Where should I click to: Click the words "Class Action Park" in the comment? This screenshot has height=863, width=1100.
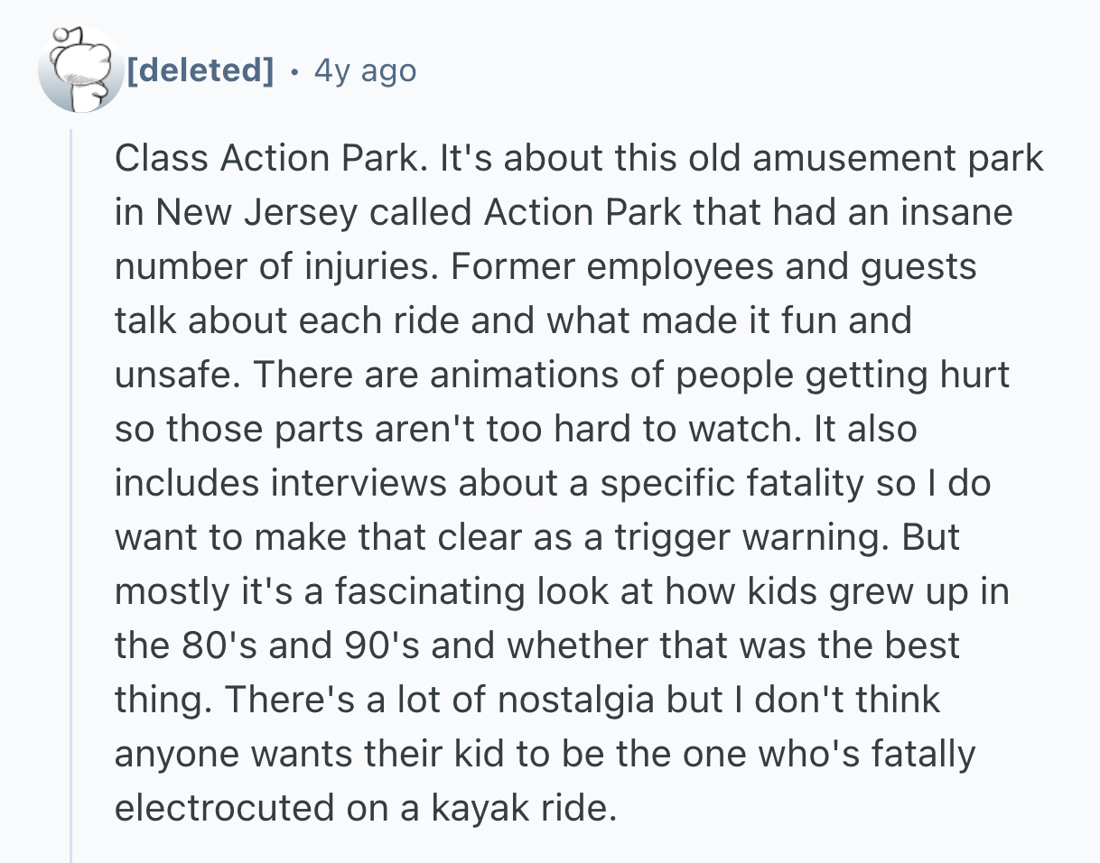[266, 159]
